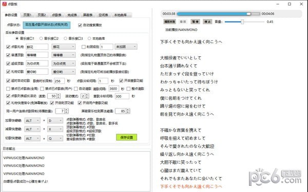Click the 普通顶歌 text field containing 棒棒糖
The image size is (308, 192).
click(37, 55)
